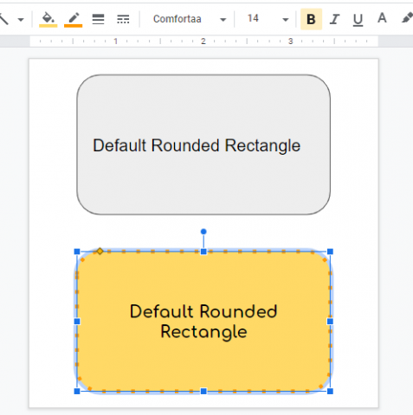Screen dimensions: 413x415
Task: Toggle italic formatting
Action: (x=334, y=19)
